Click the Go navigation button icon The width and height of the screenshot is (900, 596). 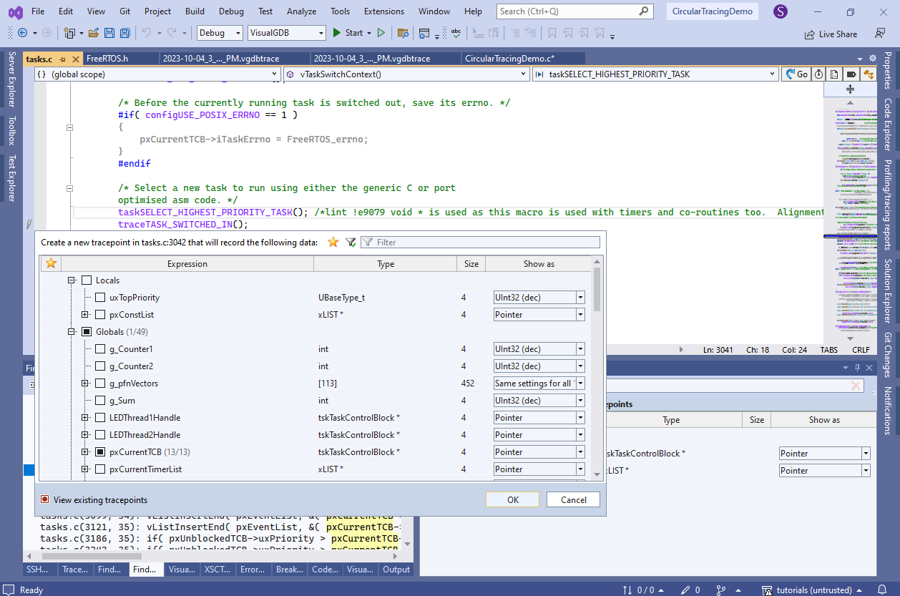pyautogui.click(x=798, y=74)
